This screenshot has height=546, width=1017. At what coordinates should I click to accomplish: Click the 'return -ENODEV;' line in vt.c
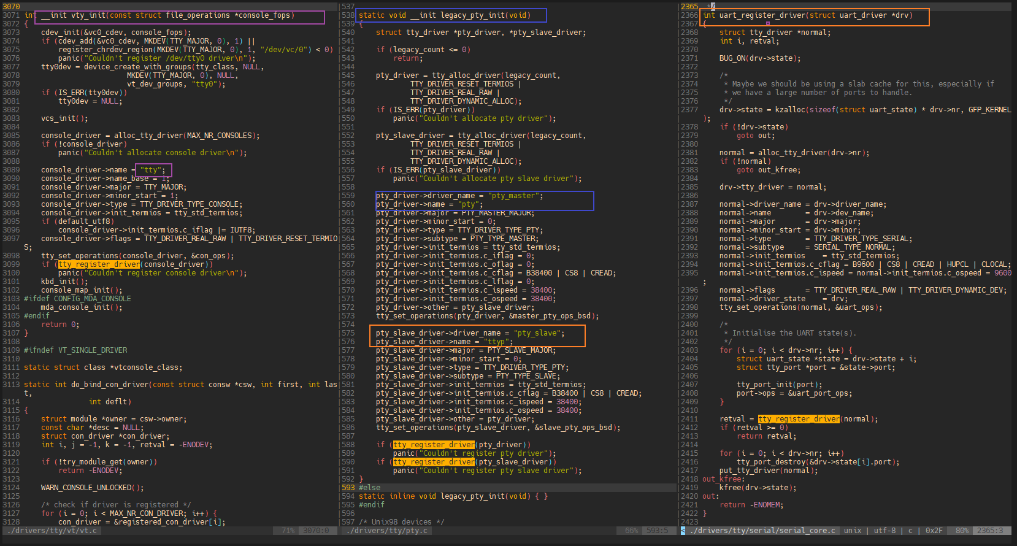(89, 471)
